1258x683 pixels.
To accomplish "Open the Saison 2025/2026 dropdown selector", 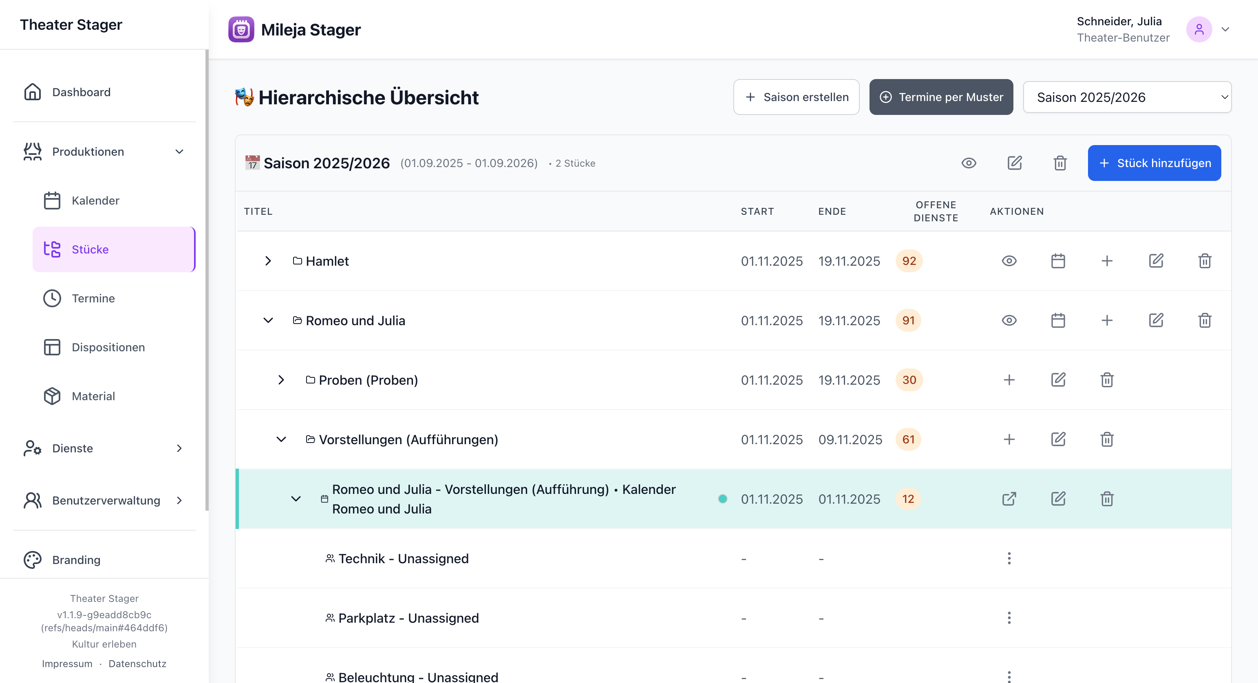I will (1127, 97).
